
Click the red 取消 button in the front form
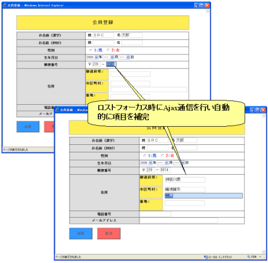[x=109, y=234]
